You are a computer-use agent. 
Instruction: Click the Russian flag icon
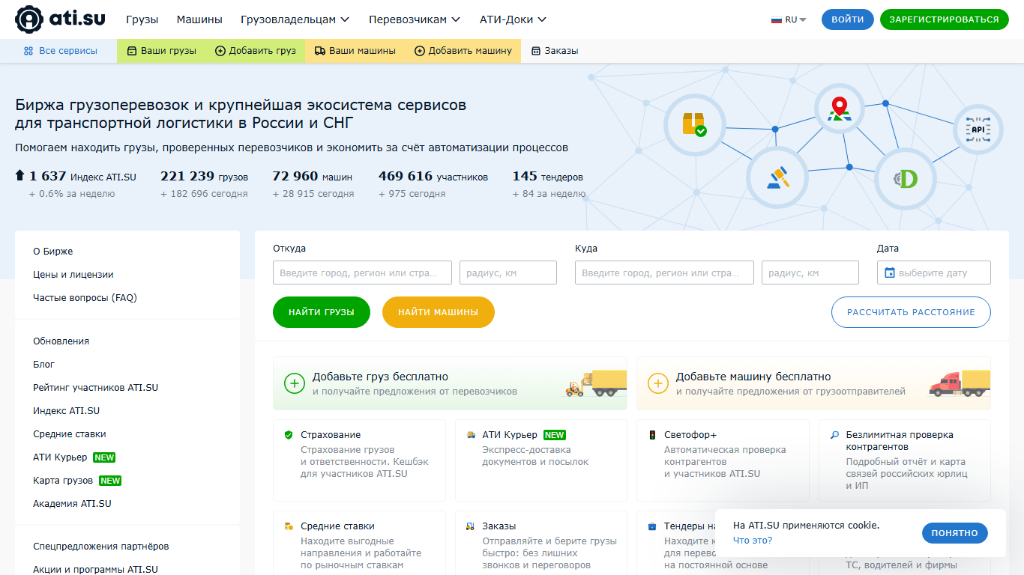777,20
